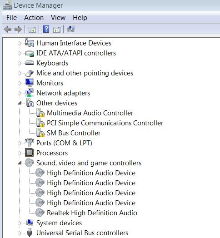The height and width of the screenshot is (238, 220).
Task: Click the action pane toolbar icon
Action: click(57, 30)
